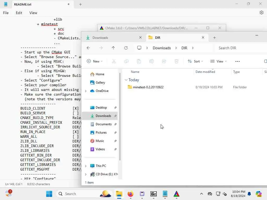Click the PC monitor icon in address bar

139,48
